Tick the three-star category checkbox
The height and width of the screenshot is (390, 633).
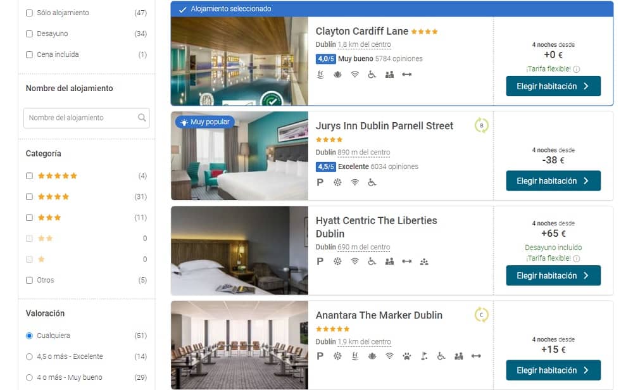point(29,218)
